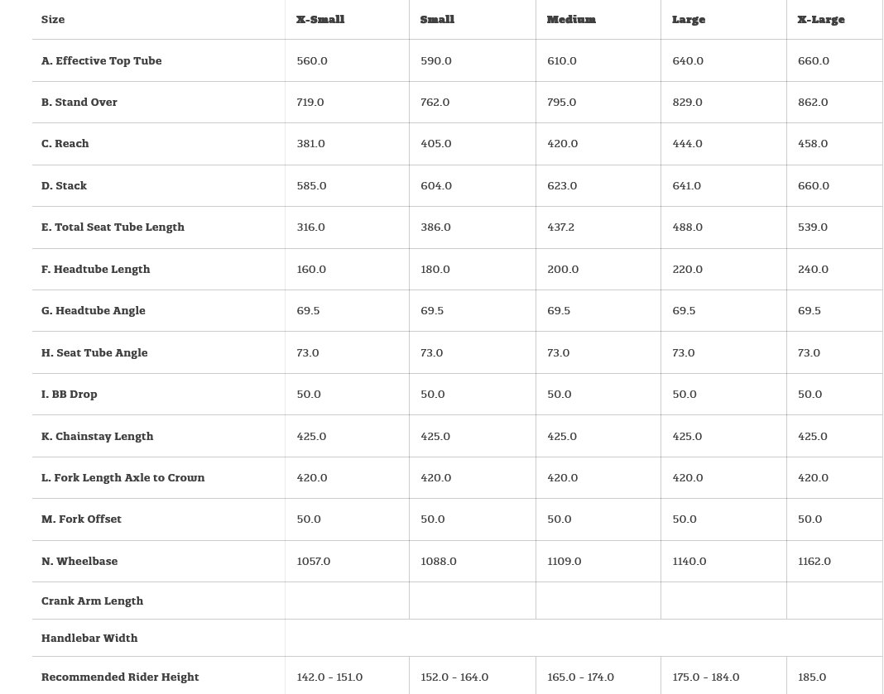Select the X-Large column header
This screenshot has width=884, height=694.
[821, 20]
